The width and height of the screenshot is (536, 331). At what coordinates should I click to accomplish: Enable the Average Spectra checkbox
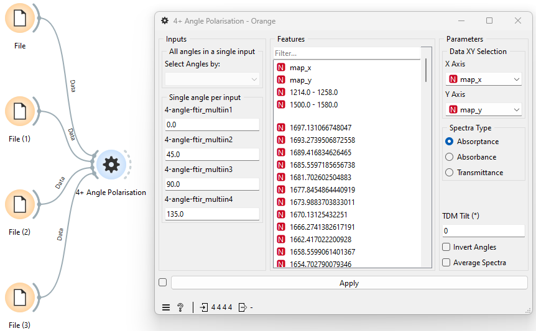[x=446, y=263]
